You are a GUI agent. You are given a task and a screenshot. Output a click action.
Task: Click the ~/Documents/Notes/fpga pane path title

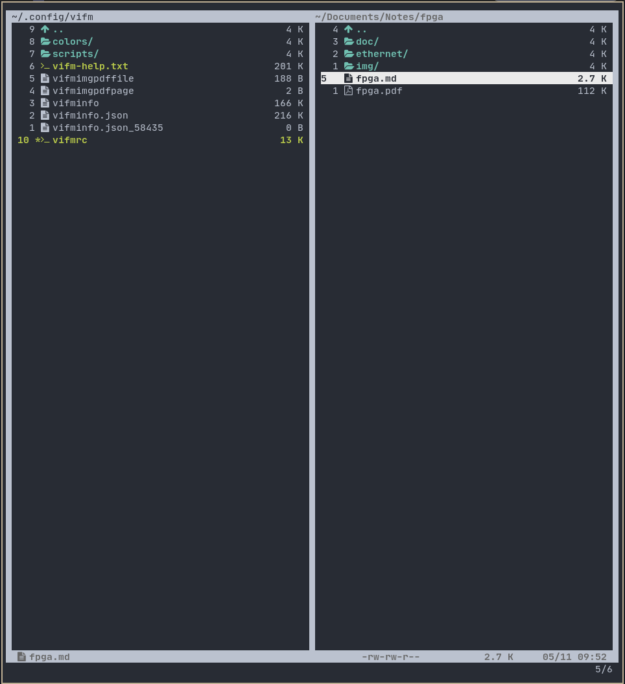[379, 17]
